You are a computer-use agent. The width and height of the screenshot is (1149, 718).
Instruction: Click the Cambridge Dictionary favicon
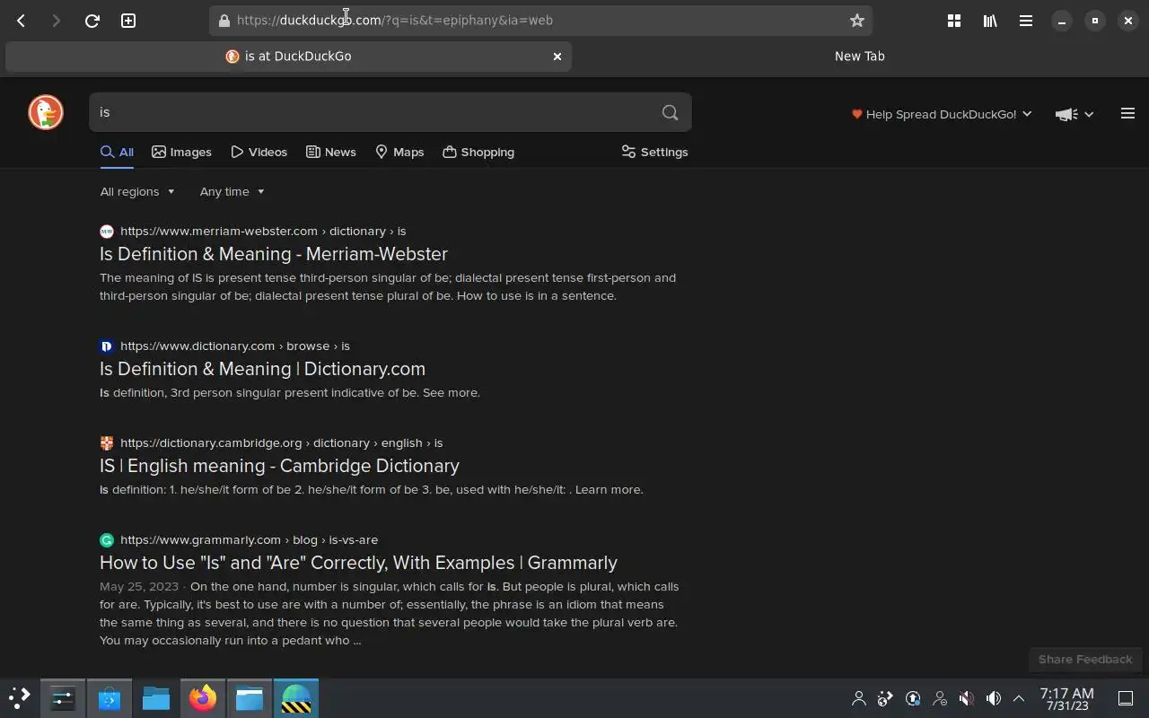click(x=107, y=442)
